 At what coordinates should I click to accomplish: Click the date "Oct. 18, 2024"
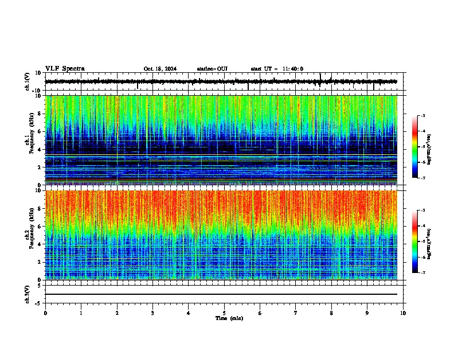[160, 69]
